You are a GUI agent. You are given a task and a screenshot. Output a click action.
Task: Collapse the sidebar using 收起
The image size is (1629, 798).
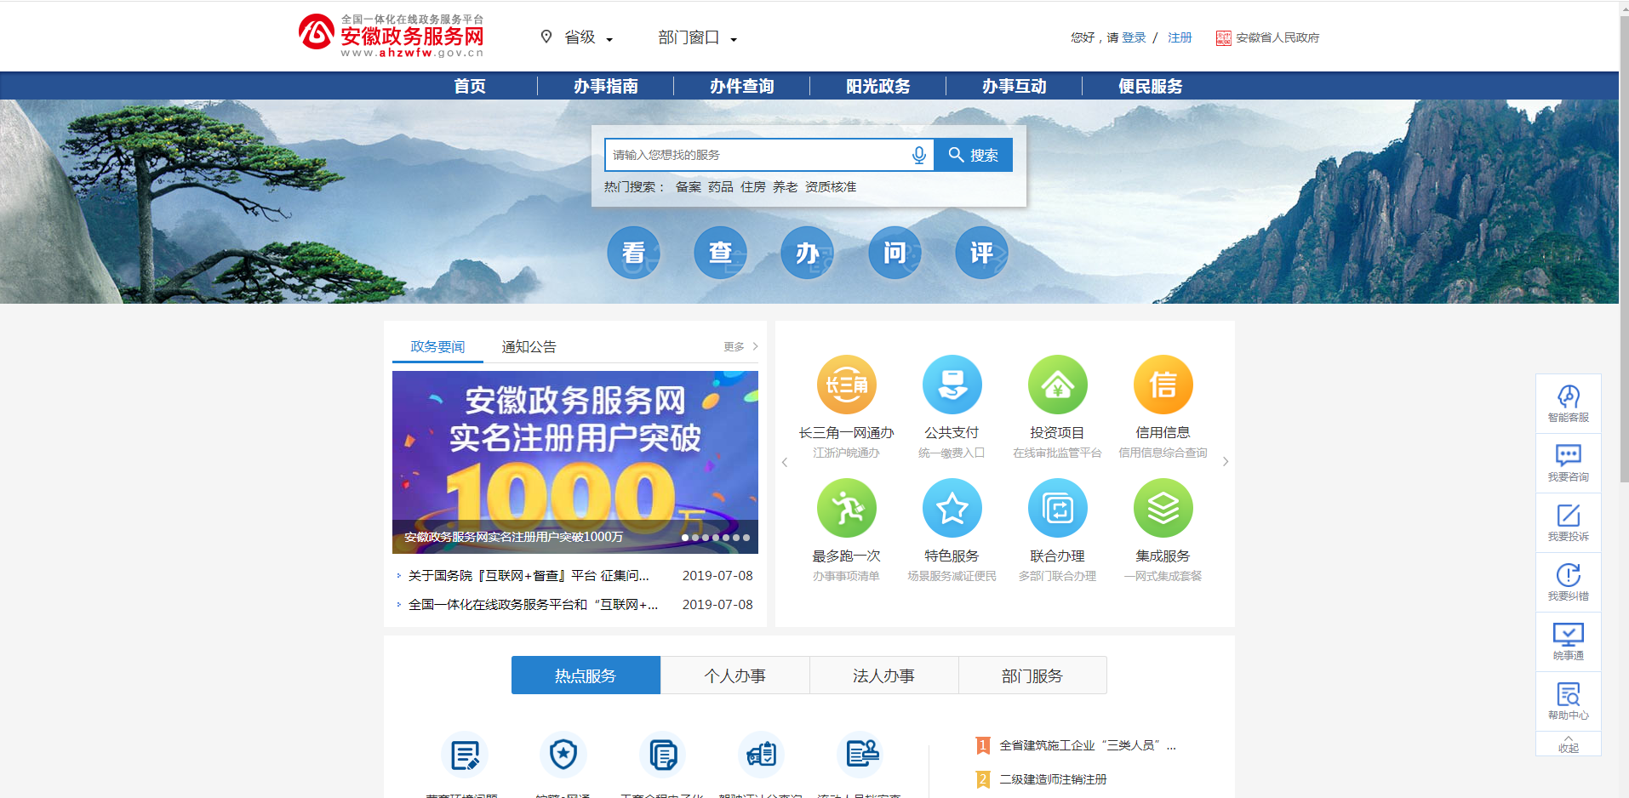pos(1568,745)
